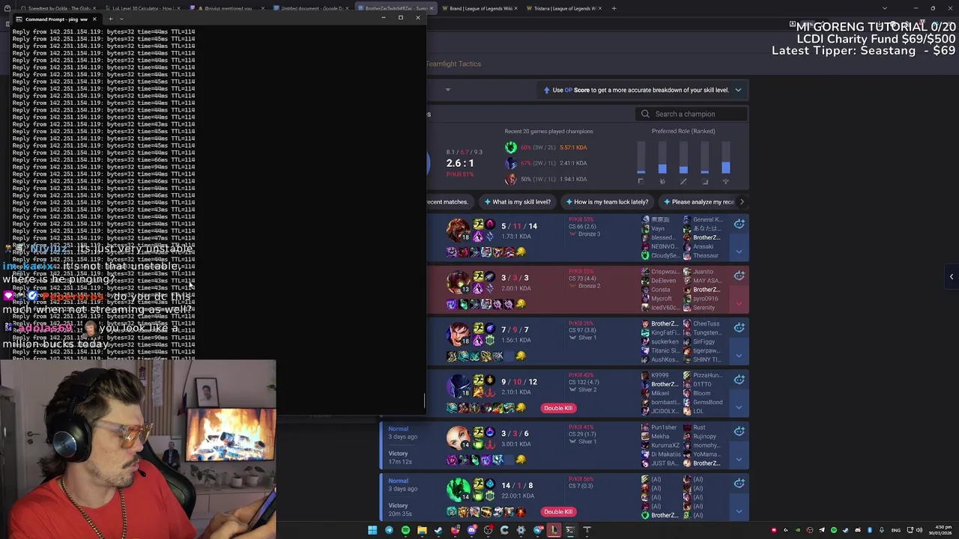Open dropdown arrow below Teamfight Tactics

pyautogui.click(x=447, y=90)
